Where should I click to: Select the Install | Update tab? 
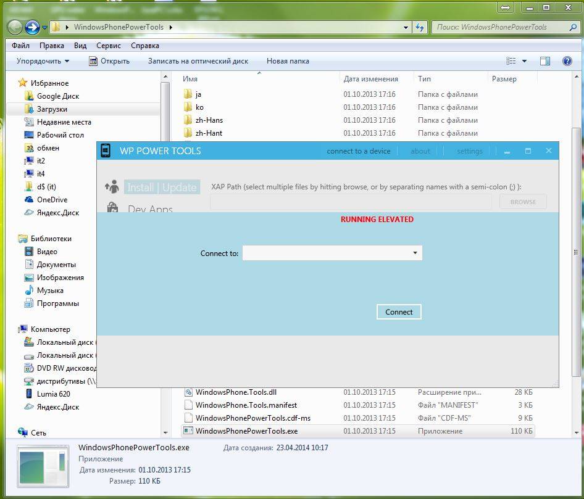click(162, 187)
